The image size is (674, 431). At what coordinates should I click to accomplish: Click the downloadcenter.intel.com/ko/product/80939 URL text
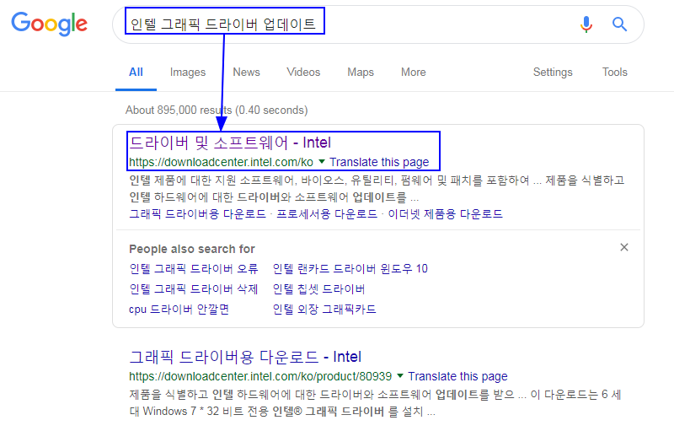(x=260, y=376)
